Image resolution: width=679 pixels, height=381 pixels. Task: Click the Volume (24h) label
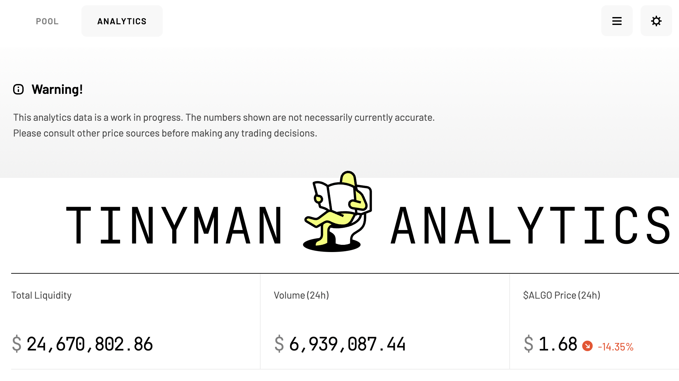click(302, 295)
